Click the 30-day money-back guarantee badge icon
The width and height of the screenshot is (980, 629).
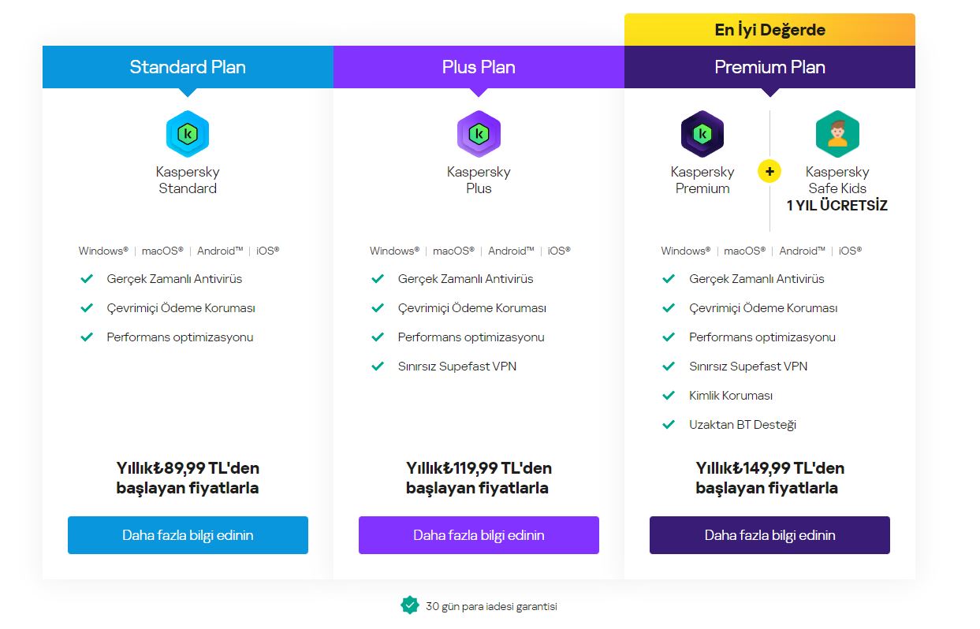(410, 605)
